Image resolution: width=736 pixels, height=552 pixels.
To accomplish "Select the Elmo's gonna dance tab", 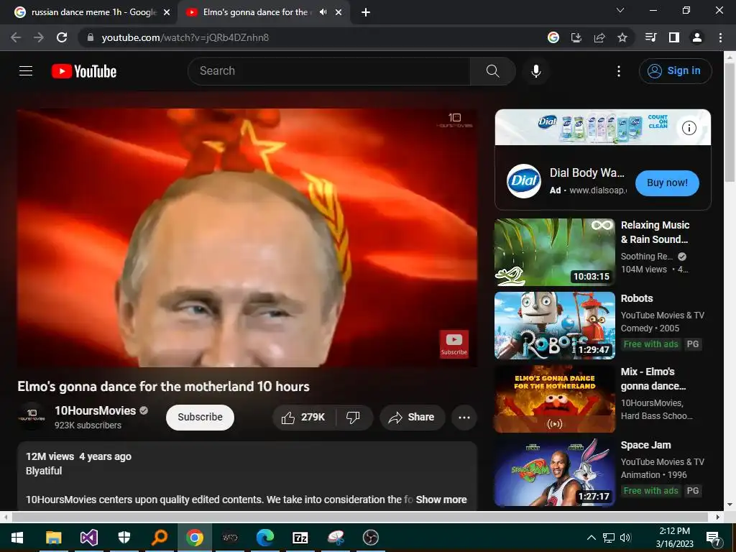I will (x=263, y=12).
